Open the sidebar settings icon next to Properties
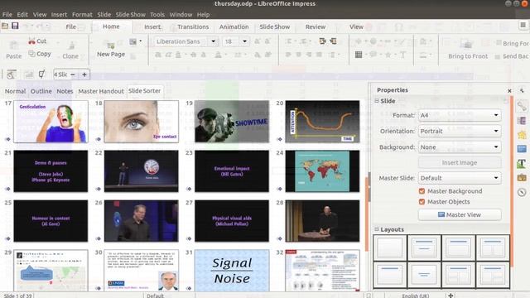Viewport: 530px width, 298px height. pyautogui.click(x=522, y=90)
